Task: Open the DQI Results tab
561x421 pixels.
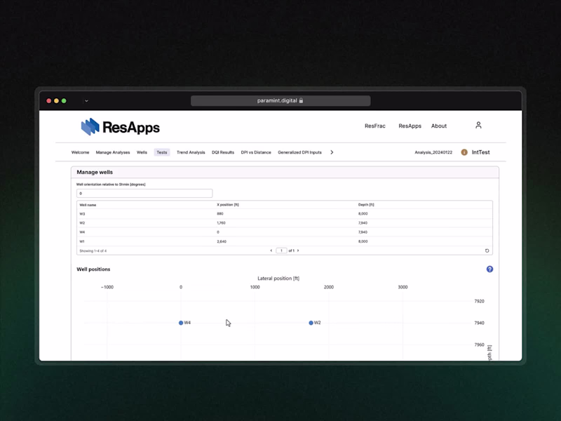Action: [x=223, y=152]
